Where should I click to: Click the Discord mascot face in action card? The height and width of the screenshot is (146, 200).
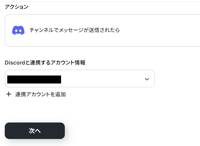(18, 30)
